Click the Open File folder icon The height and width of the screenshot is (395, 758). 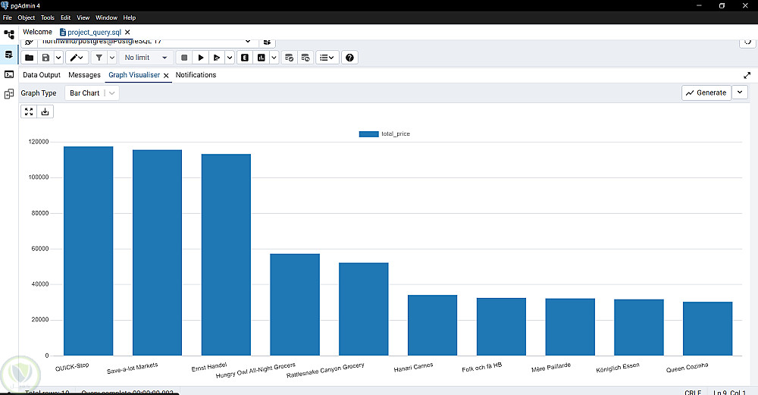click(29, 58)
